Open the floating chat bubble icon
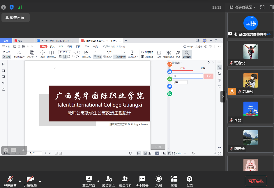The width and height of the screenshot is (274, 188). coord(13,150)
